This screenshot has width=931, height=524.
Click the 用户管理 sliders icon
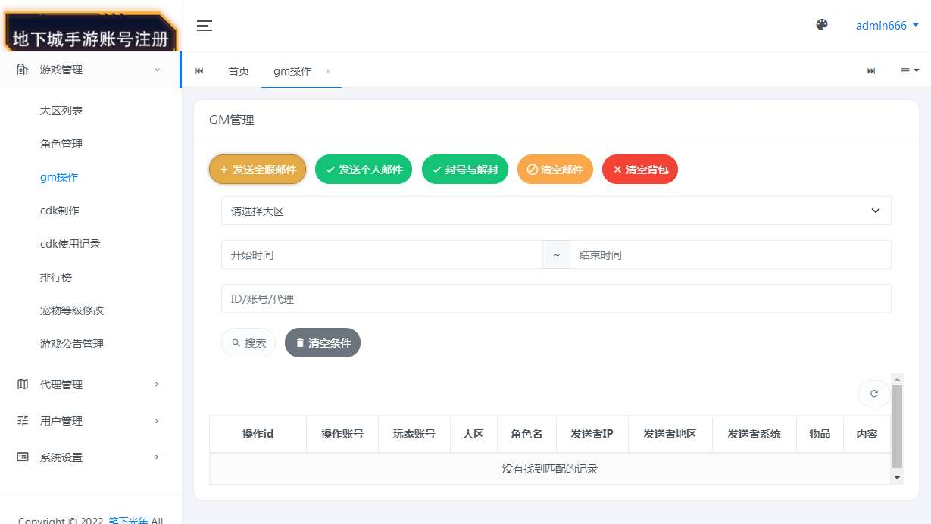[22, 420]
